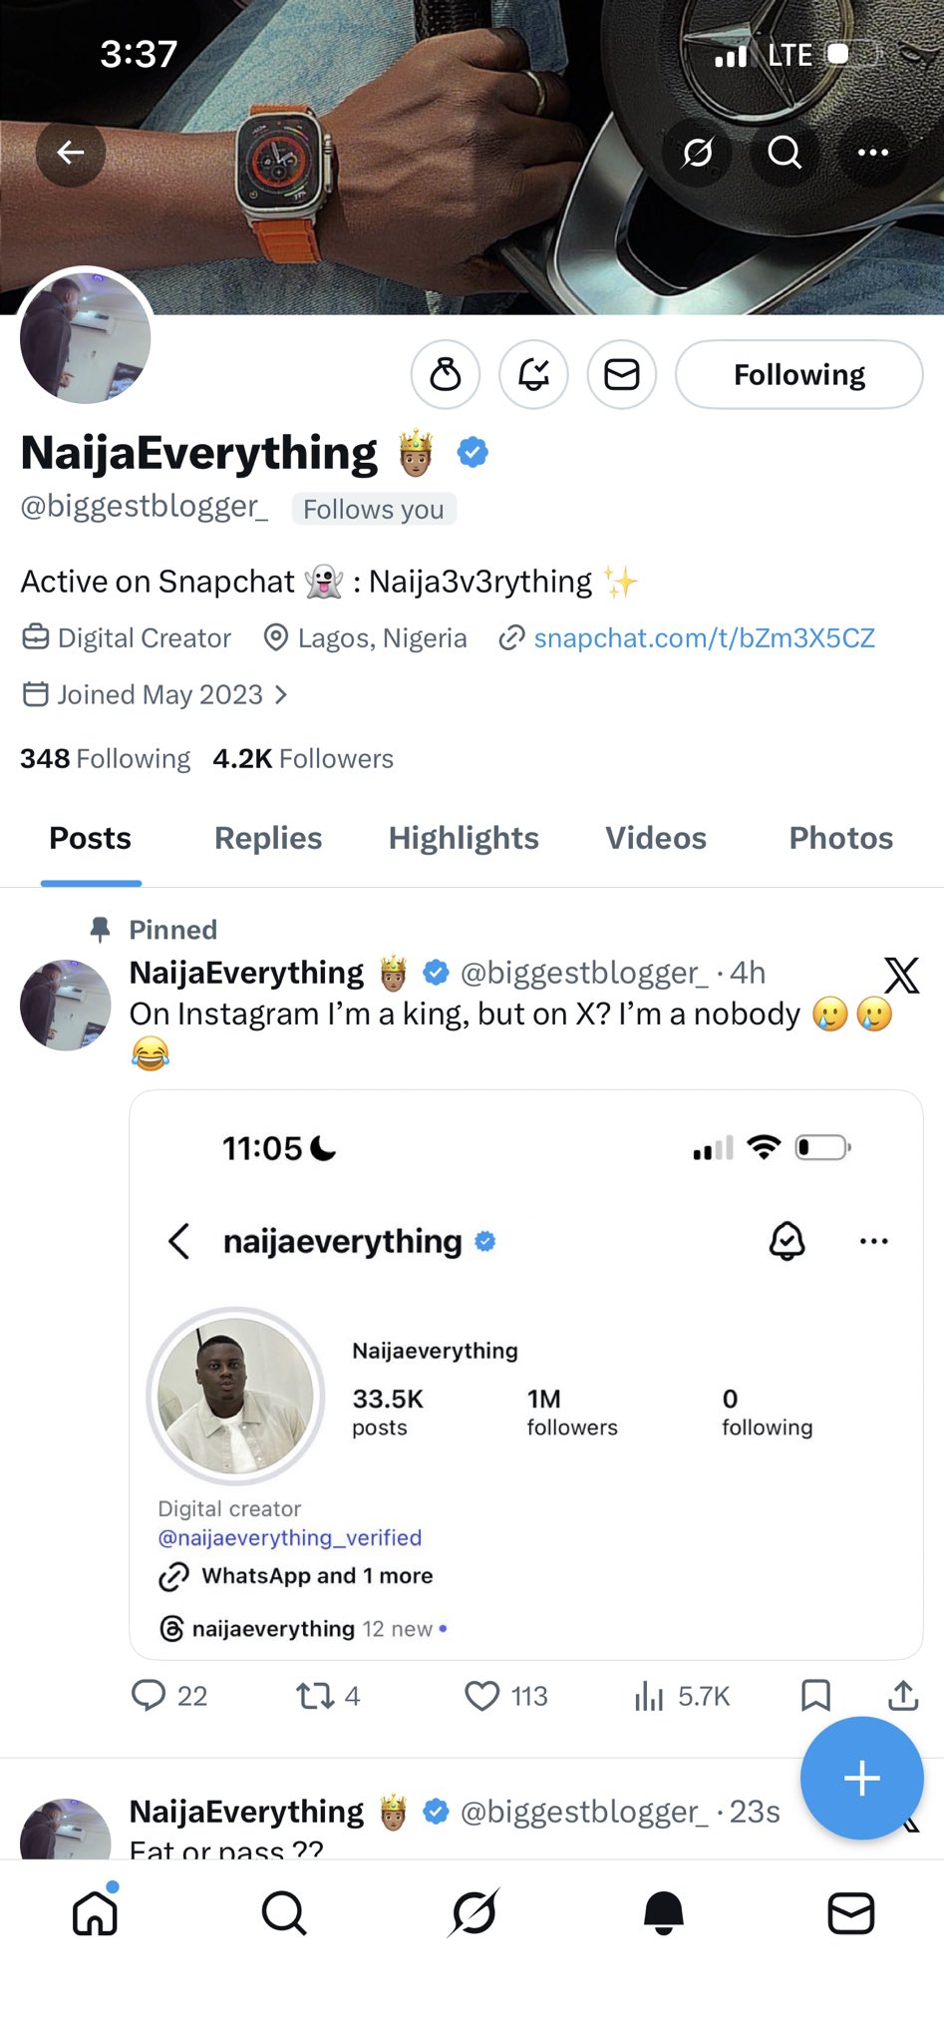
Task: Open profile search magnifier icon
Action: [x=785, y=153]
